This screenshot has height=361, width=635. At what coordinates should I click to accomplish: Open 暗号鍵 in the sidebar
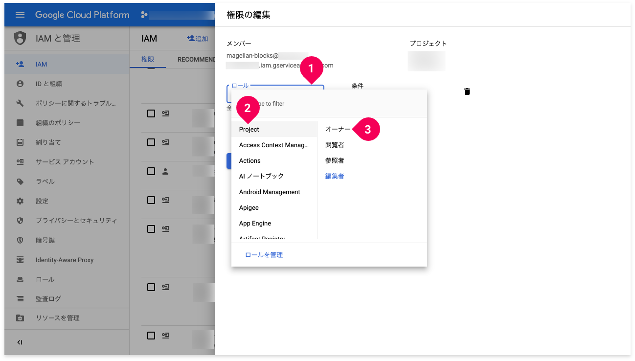point(67,240)
